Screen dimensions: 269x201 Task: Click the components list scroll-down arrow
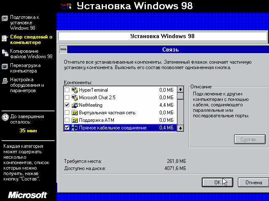coord(180,128)
